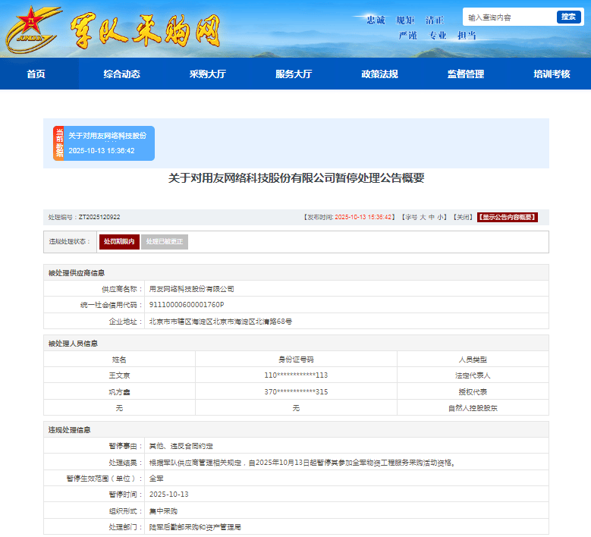Viewport: 591px width, 537px height.
Task: Open the 采购大厅 navigation item
Action: [208, 74]
